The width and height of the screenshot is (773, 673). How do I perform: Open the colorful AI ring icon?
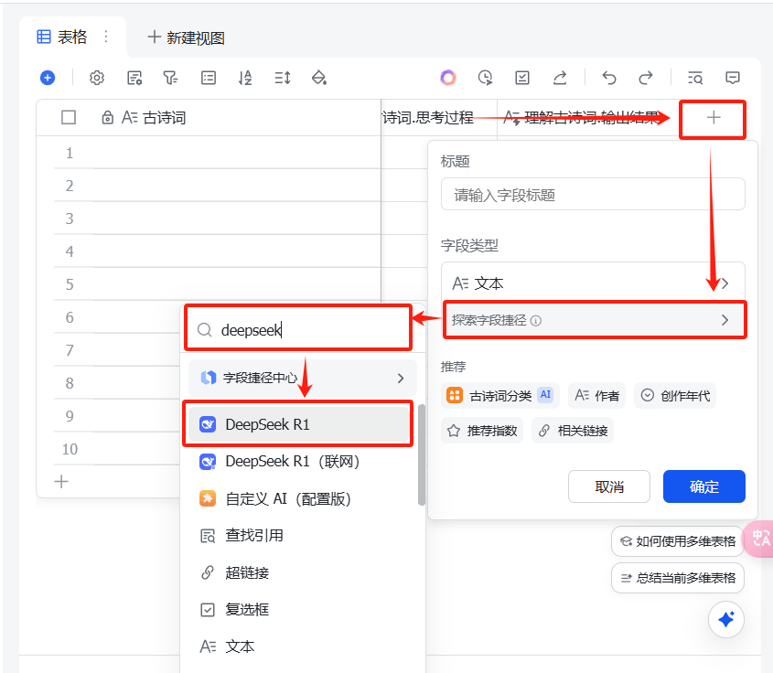click(448, 78)
